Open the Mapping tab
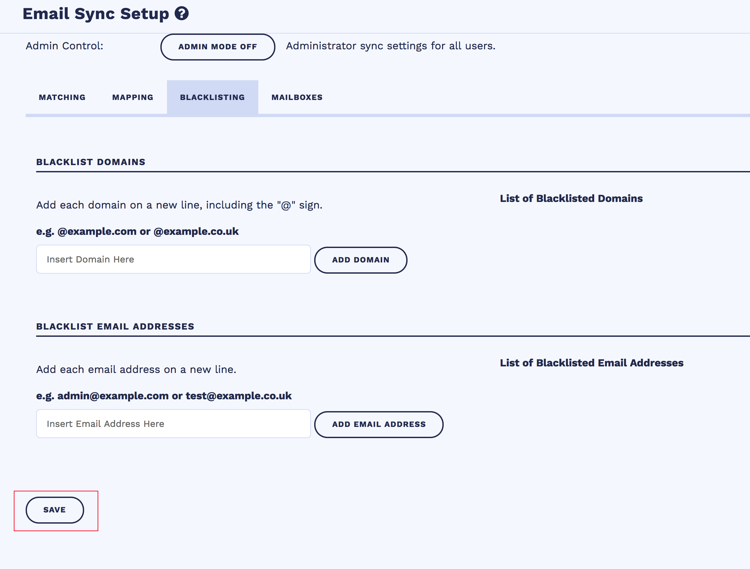Screen dimensions: 750x569 pyautogui.click(x=132, y=97)
